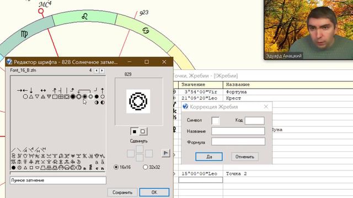353x198 pixels.
Task: Click the empty edit cell below 15°00'00"Leo
Action: [201, 180]
